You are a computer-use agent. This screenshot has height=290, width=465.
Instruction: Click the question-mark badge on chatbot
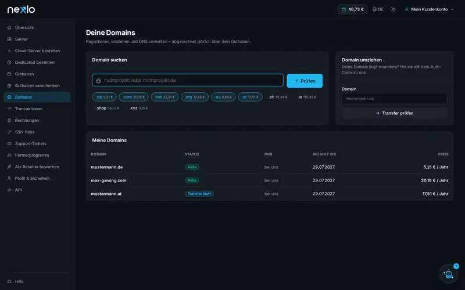point(456,266)
